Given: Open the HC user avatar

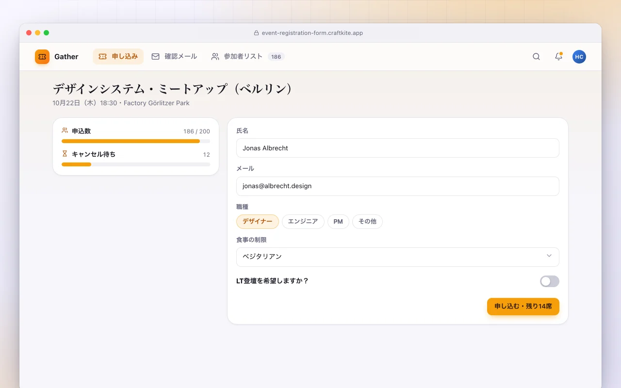Looking at the screenshot, I should pyautogui.click(x=579, y=57).
